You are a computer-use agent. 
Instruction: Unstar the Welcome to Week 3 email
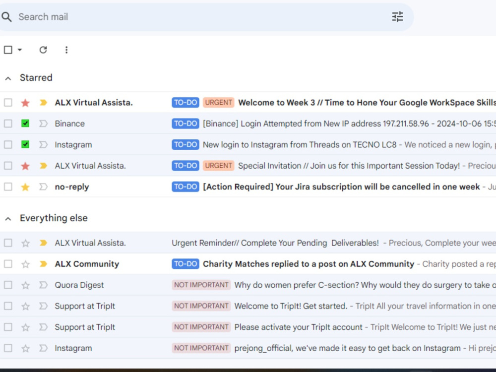(x=25, y=103)
